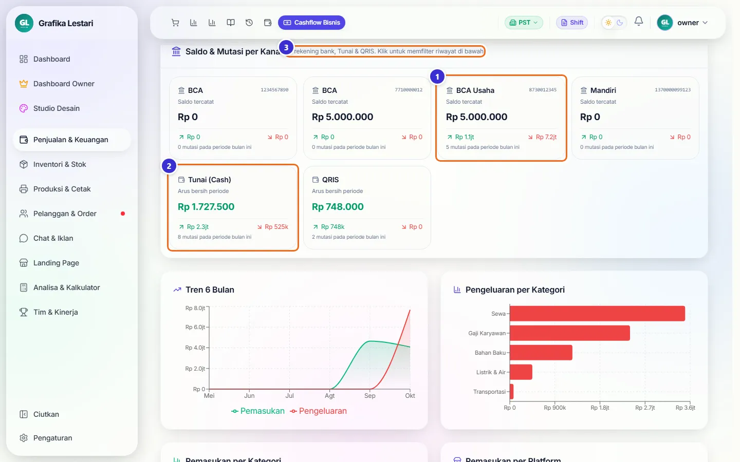Select the QRIS channel card
740x462 pixels.
(x=367, y=207)
